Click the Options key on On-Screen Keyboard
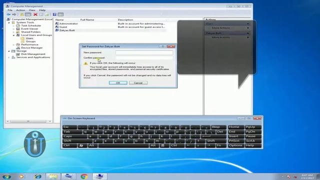320x180 pixels. tap(235, 145)
